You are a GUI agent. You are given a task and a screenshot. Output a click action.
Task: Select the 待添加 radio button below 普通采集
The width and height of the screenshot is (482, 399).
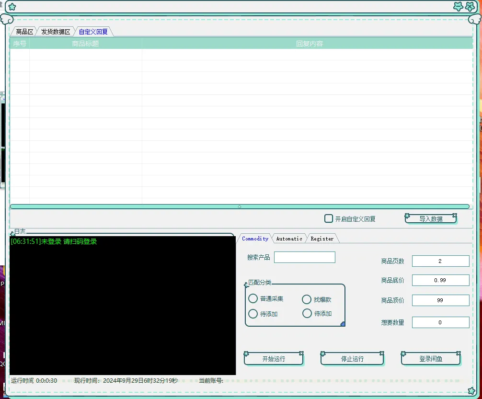point(253,314)
